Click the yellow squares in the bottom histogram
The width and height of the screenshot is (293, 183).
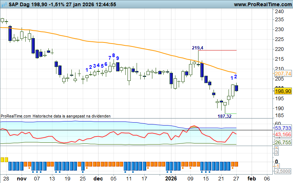click(4, 160)
